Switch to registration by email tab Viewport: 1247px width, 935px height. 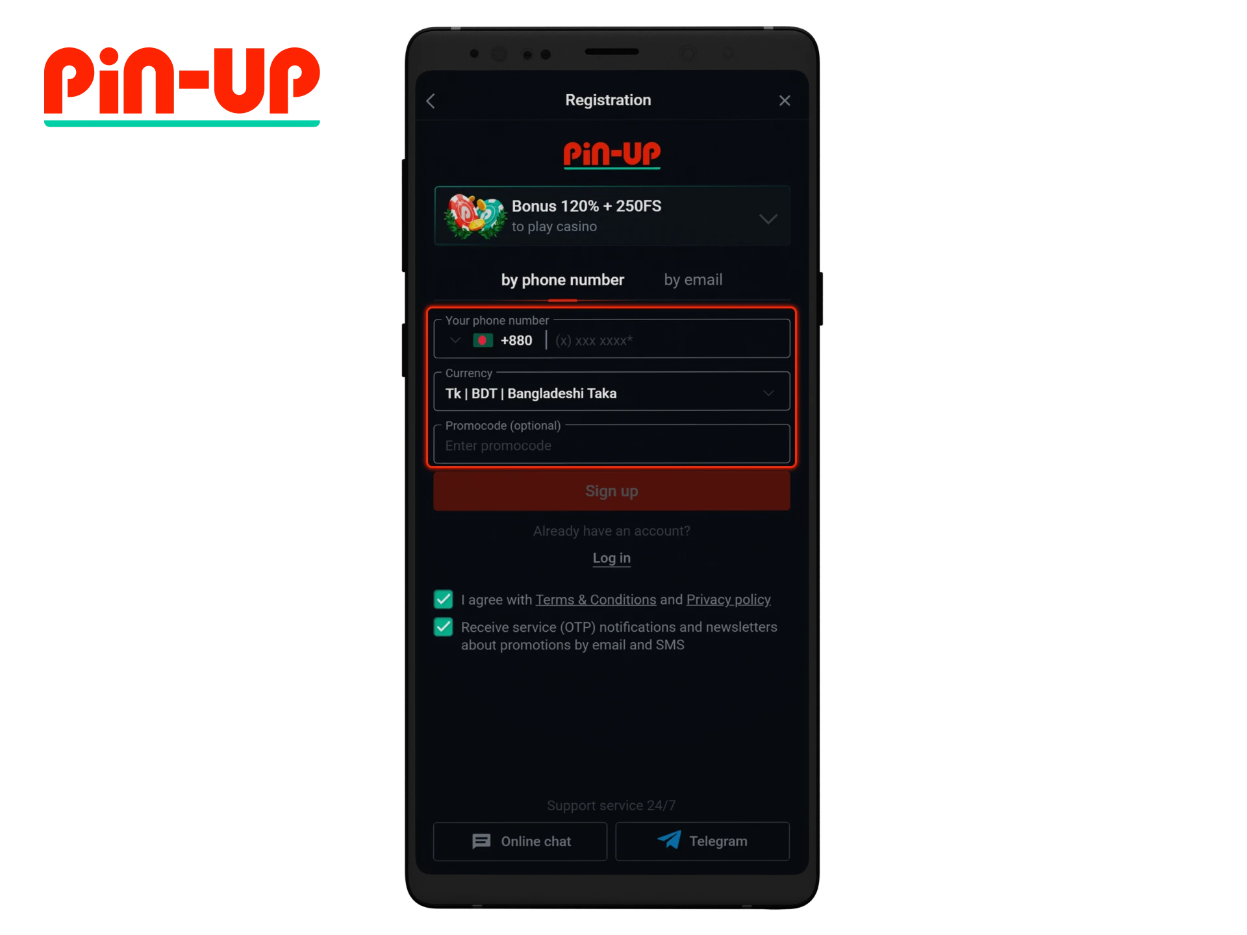(692, 280)
